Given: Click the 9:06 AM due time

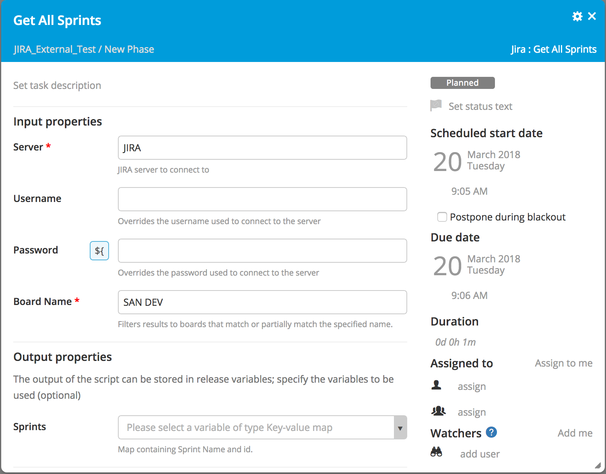Looking at the screenshot, I should point(470,295).
